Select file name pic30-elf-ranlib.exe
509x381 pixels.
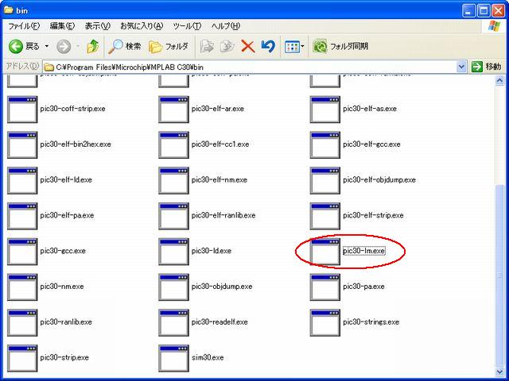tap(223, 215)
